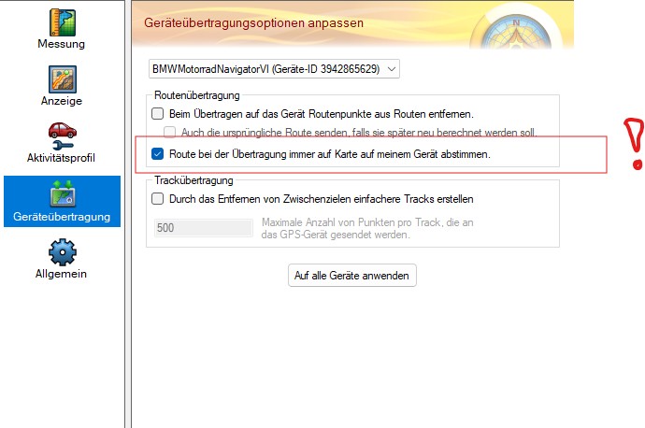Image resolution: width=645 pixels, height=428 pixels.
Task: Open the Messung ruler icon
Action: [62, 21]
